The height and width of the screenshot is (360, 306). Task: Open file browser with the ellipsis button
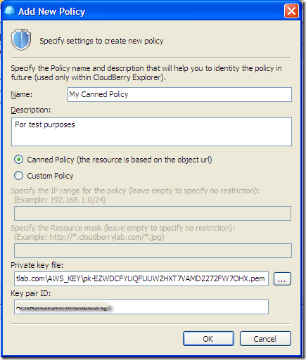point(282,279)
